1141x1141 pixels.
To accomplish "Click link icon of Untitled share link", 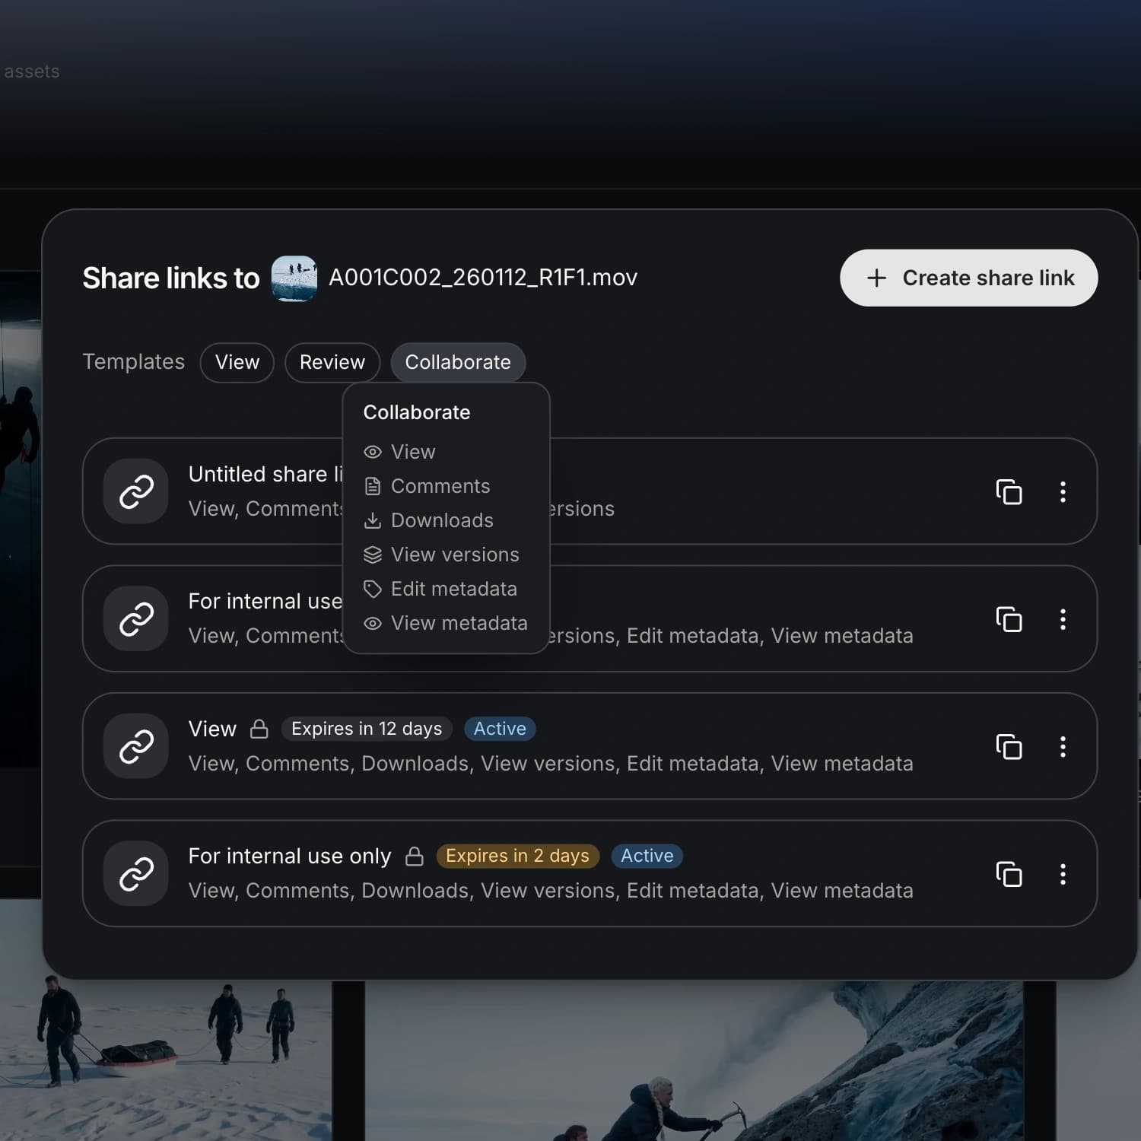I will (x=136, y=491).
